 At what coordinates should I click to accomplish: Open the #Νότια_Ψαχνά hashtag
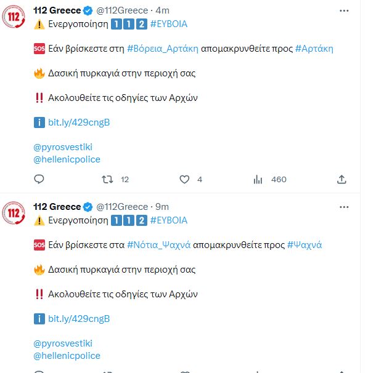click(158, 245)
